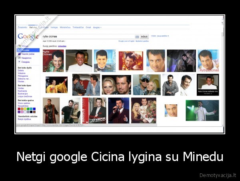Open the Vidutin. saugi paieška safe-search dropdown
This screenshot has height=181, width=240.
coord(160,36)
